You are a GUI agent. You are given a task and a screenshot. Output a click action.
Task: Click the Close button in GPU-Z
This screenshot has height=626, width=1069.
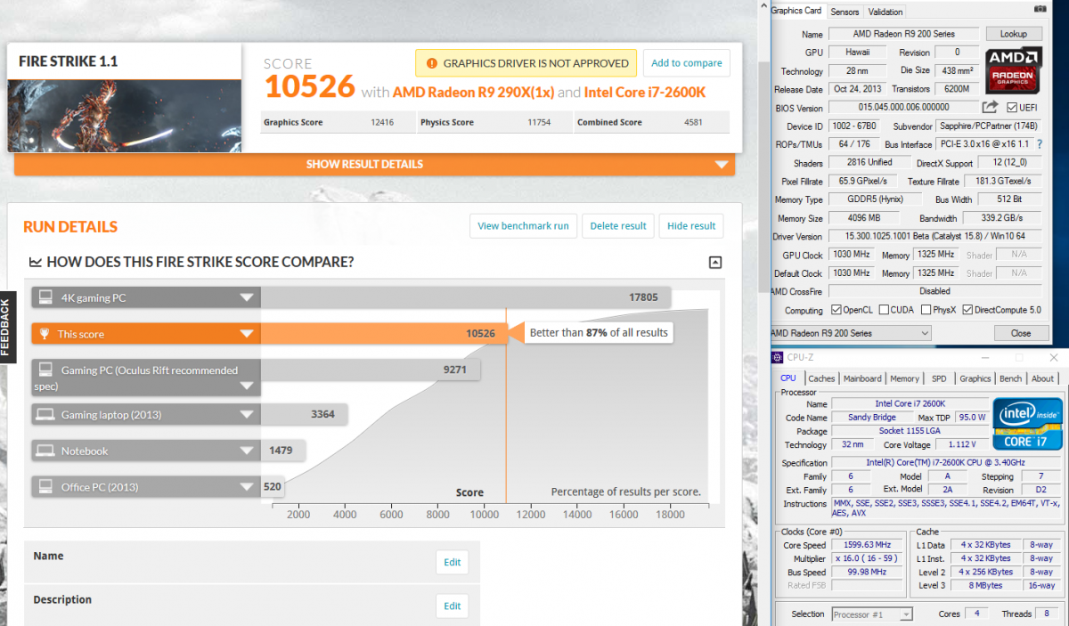(x=1021, y=333)
